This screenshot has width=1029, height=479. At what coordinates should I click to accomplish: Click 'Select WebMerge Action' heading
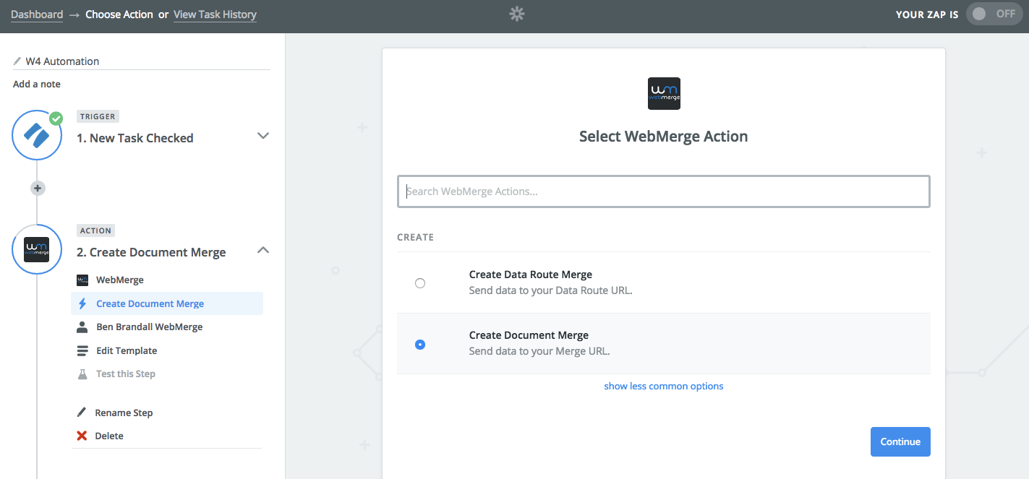[664, 137]
